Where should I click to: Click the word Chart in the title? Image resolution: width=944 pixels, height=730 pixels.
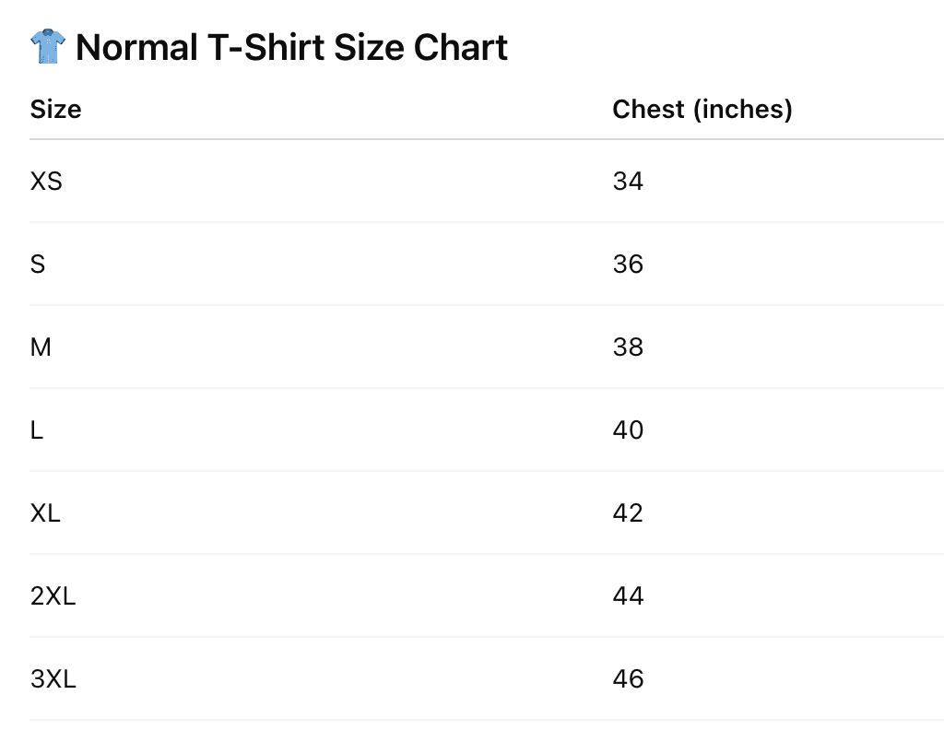pyautogui.click(x=461, y=47)
